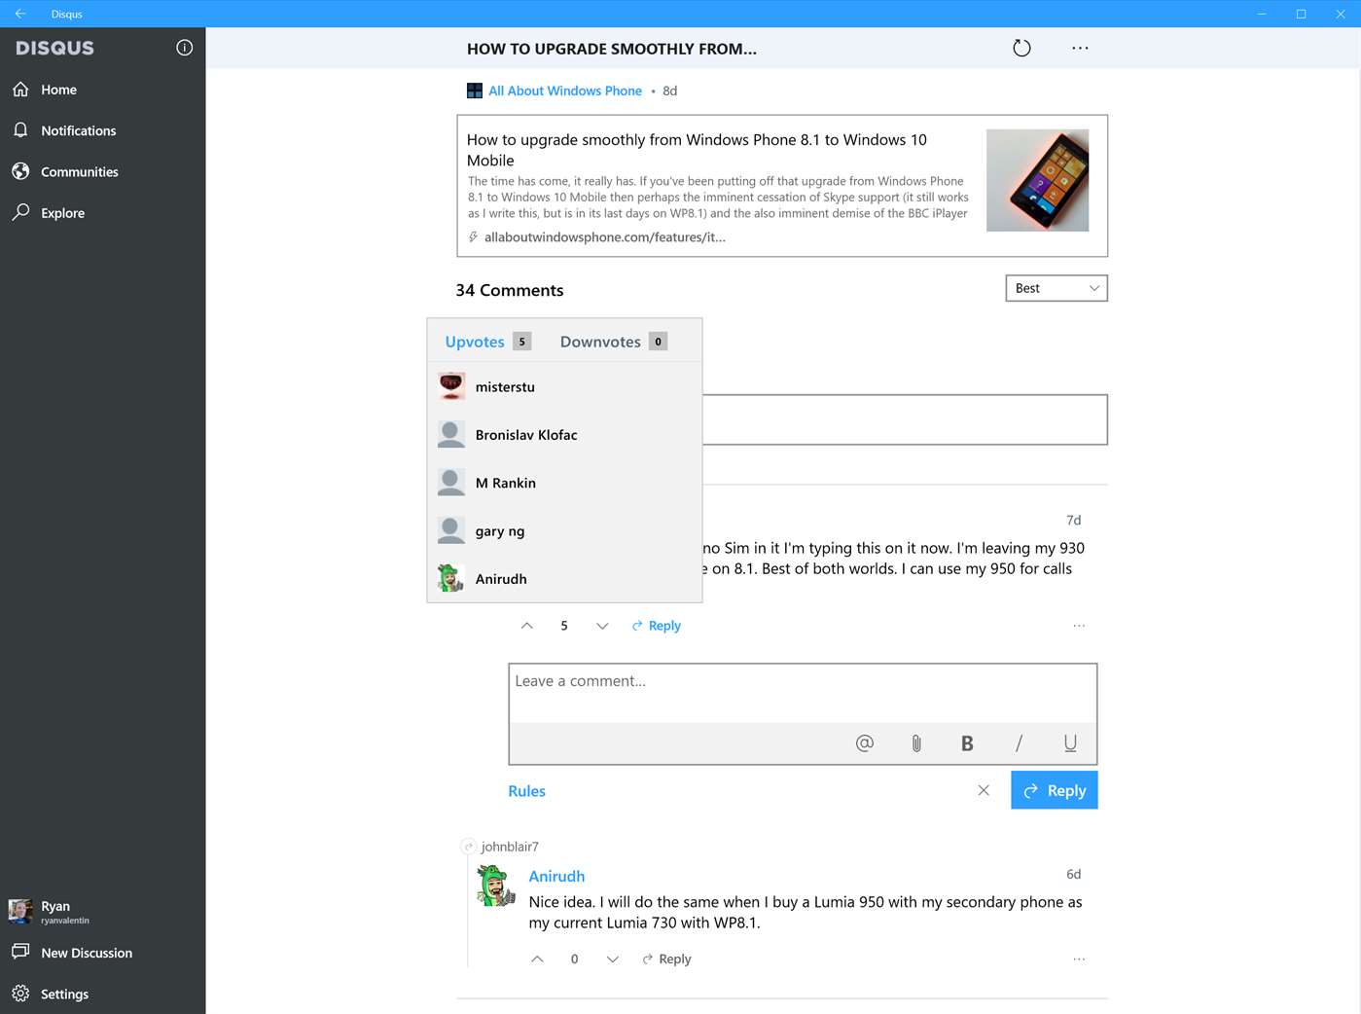Open the article title link
The height and width of the screenshot is (1014, 1361).
(x=697, y=150)
